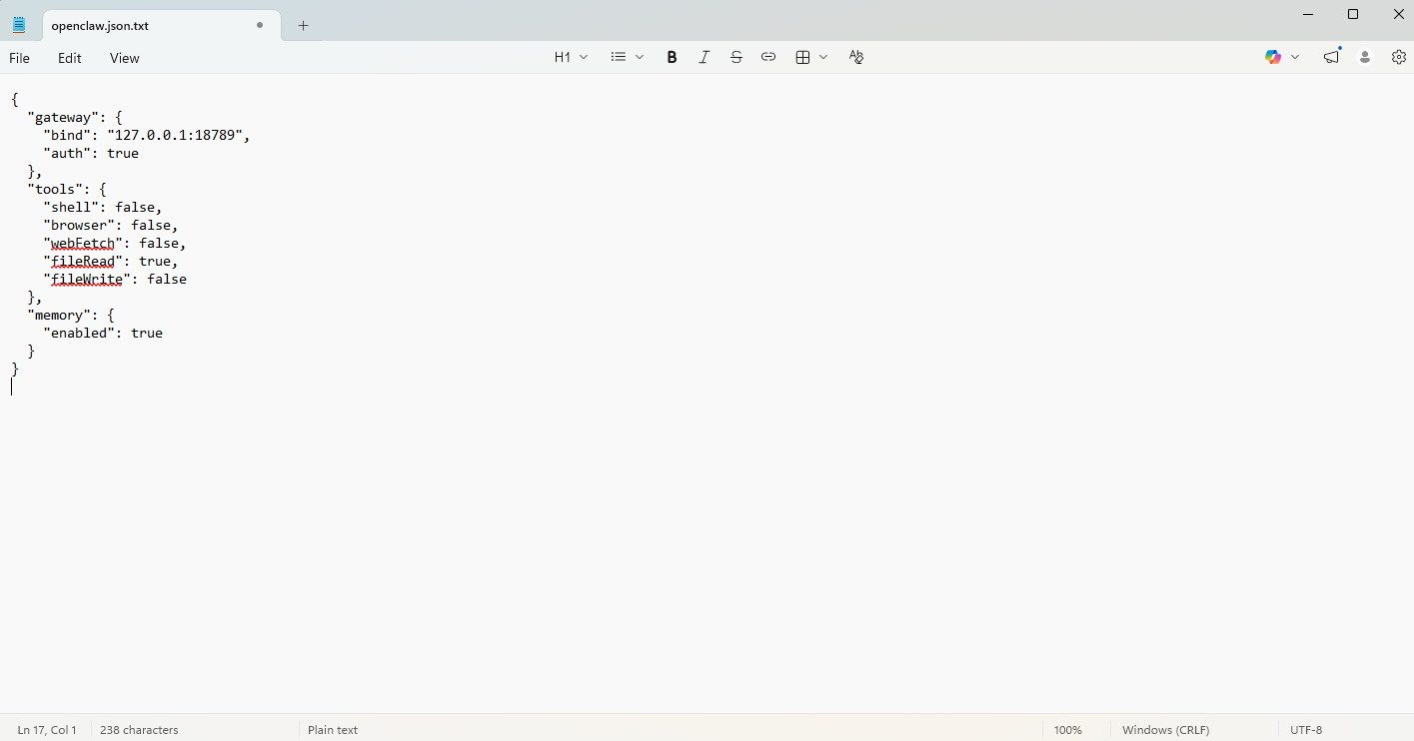The image size is (1414, 741).
Task: Click the Notepad app icon in title bar
Action: coord(19,25)
